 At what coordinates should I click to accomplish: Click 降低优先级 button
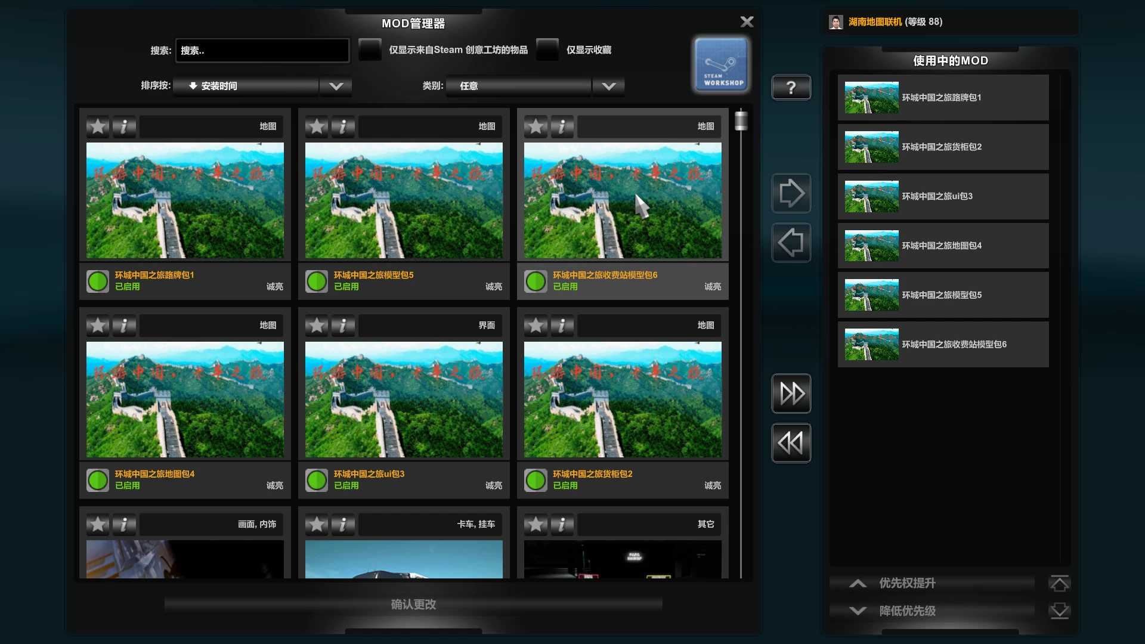pos(906,611)
